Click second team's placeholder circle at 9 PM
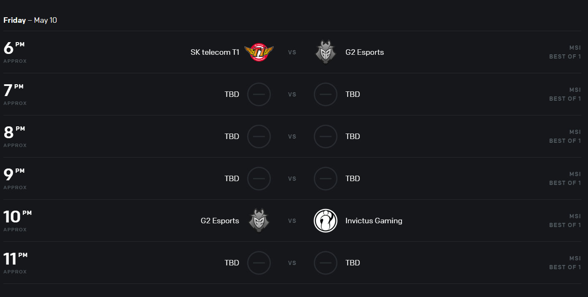588x297 pixels. tap(325, 179)
